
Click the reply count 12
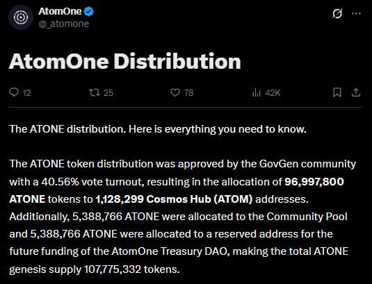pyautogui.click(x=27, y=93)
